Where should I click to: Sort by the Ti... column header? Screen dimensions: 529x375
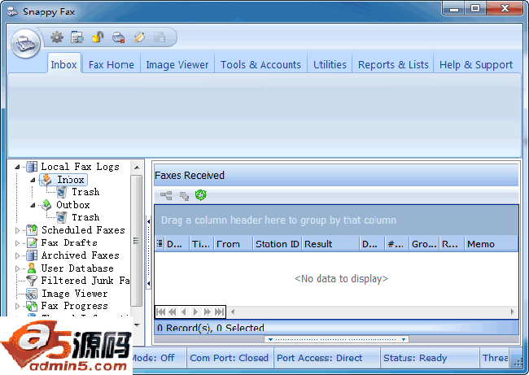pyautogui.click(x=202, y=244)
